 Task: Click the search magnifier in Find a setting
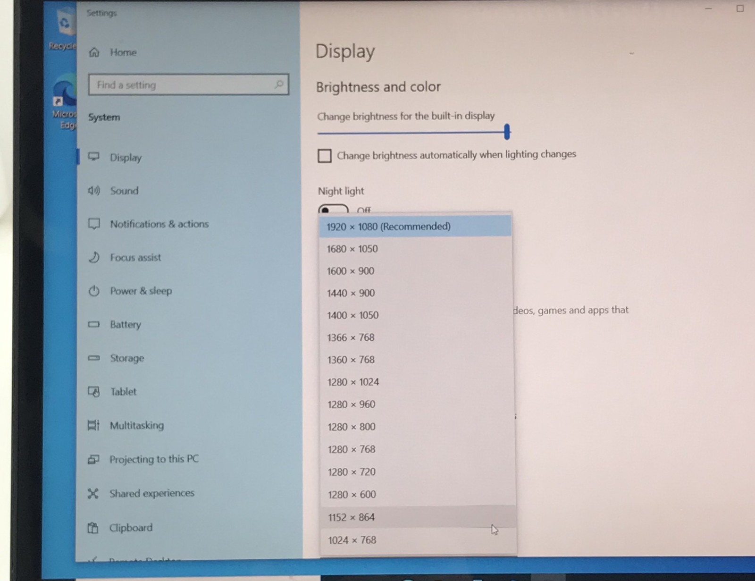pos(279,84)
